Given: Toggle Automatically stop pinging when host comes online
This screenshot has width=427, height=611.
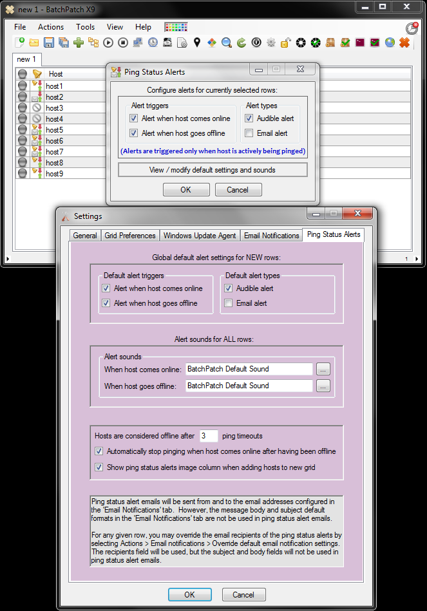Looking at the screenshot, I should [x=99, y=451].
